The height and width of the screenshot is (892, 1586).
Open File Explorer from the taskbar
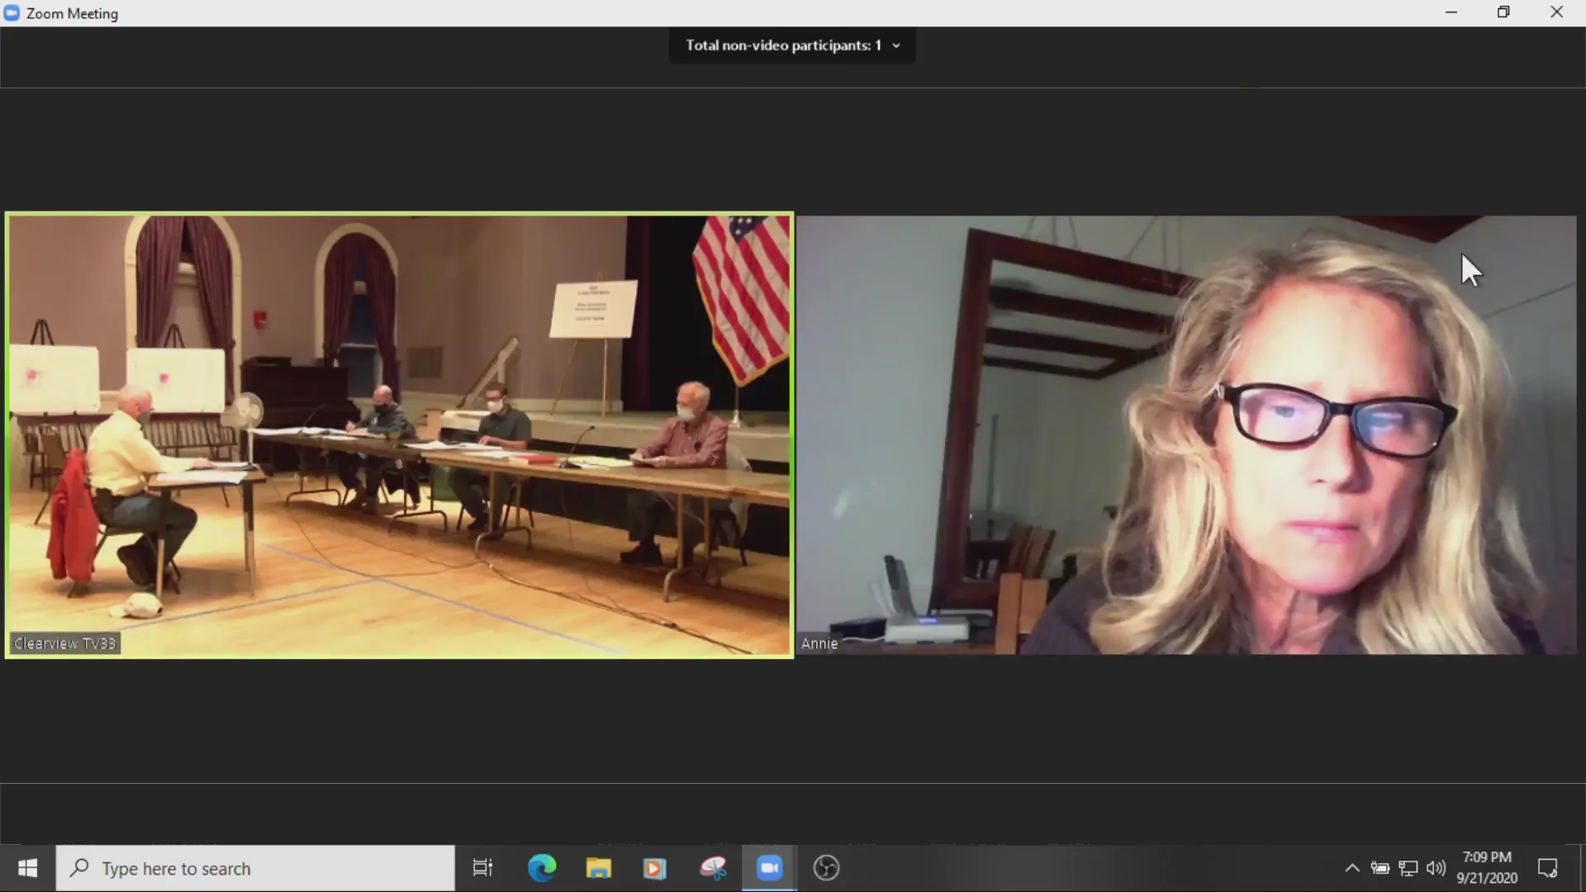[598, 868]
